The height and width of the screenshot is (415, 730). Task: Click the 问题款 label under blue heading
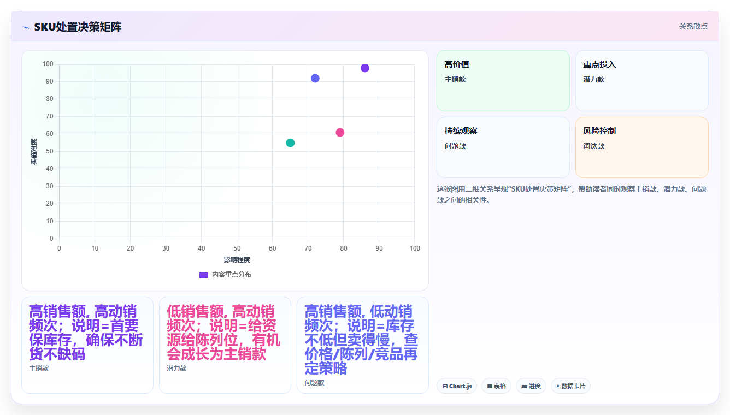point(314,383)
